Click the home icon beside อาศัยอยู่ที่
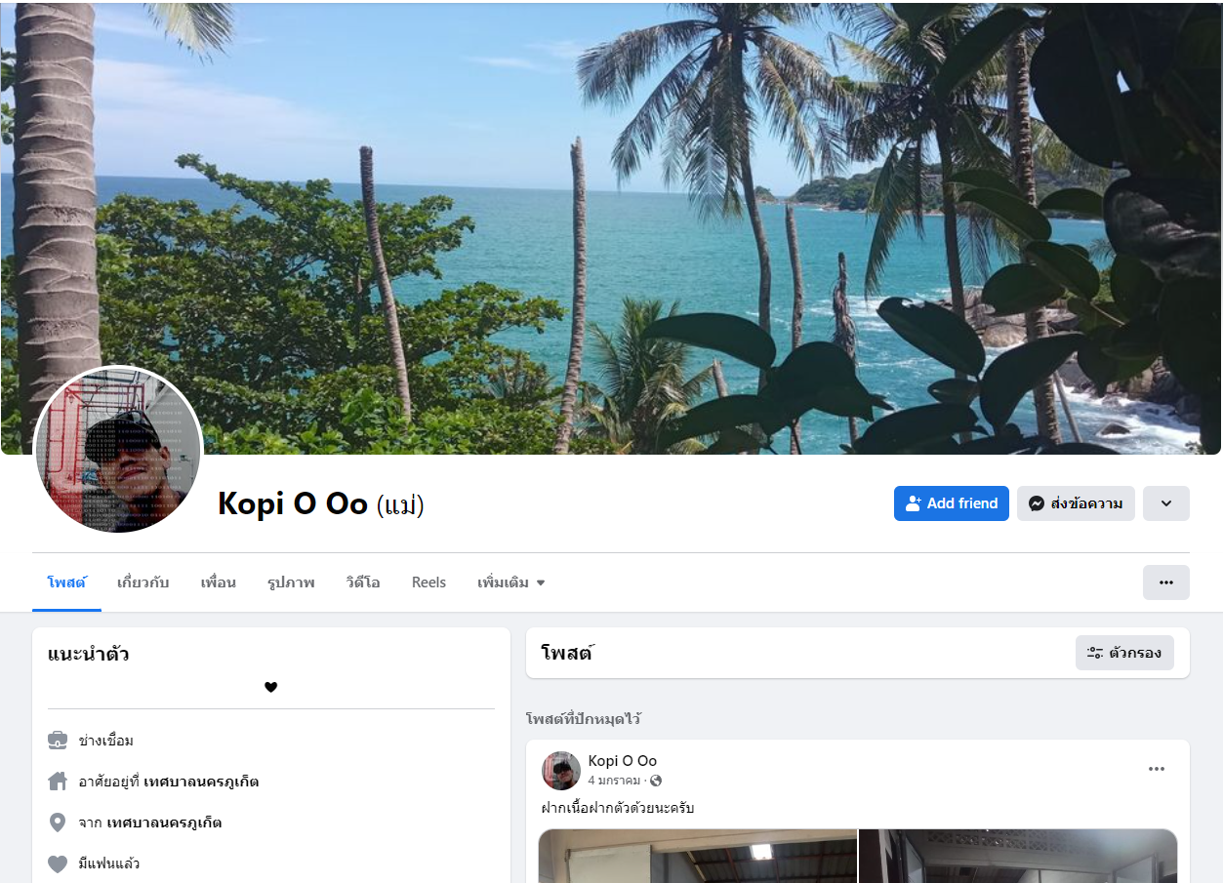 (x=58, y=782)
